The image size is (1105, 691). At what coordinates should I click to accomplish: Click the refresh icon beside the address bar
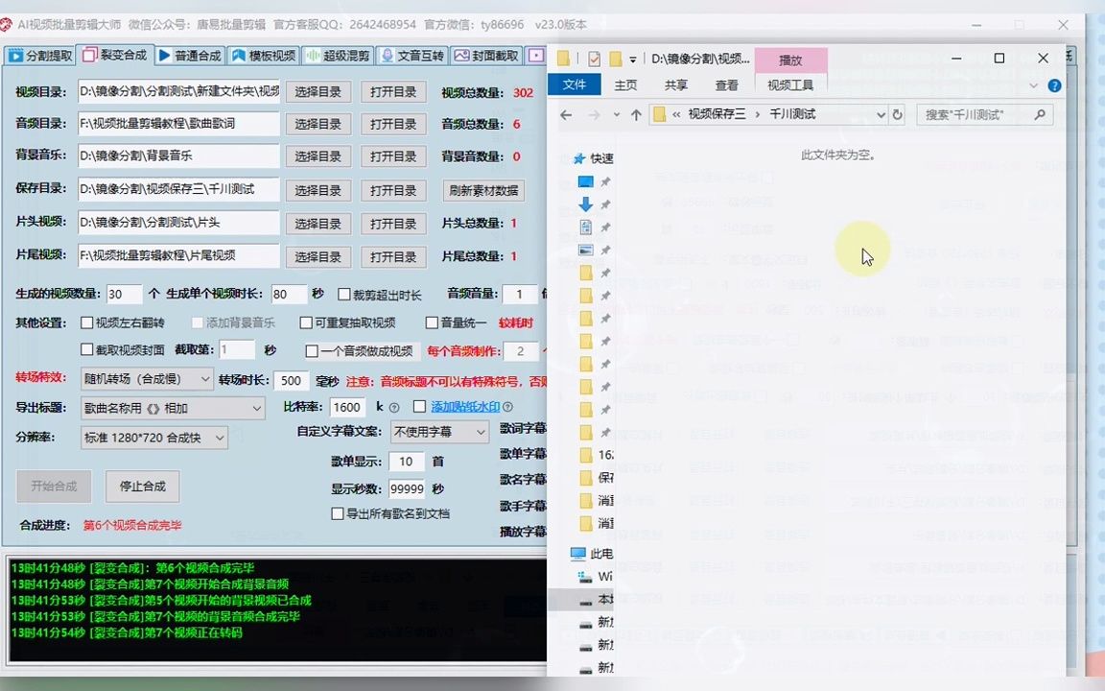pos(897,114)
